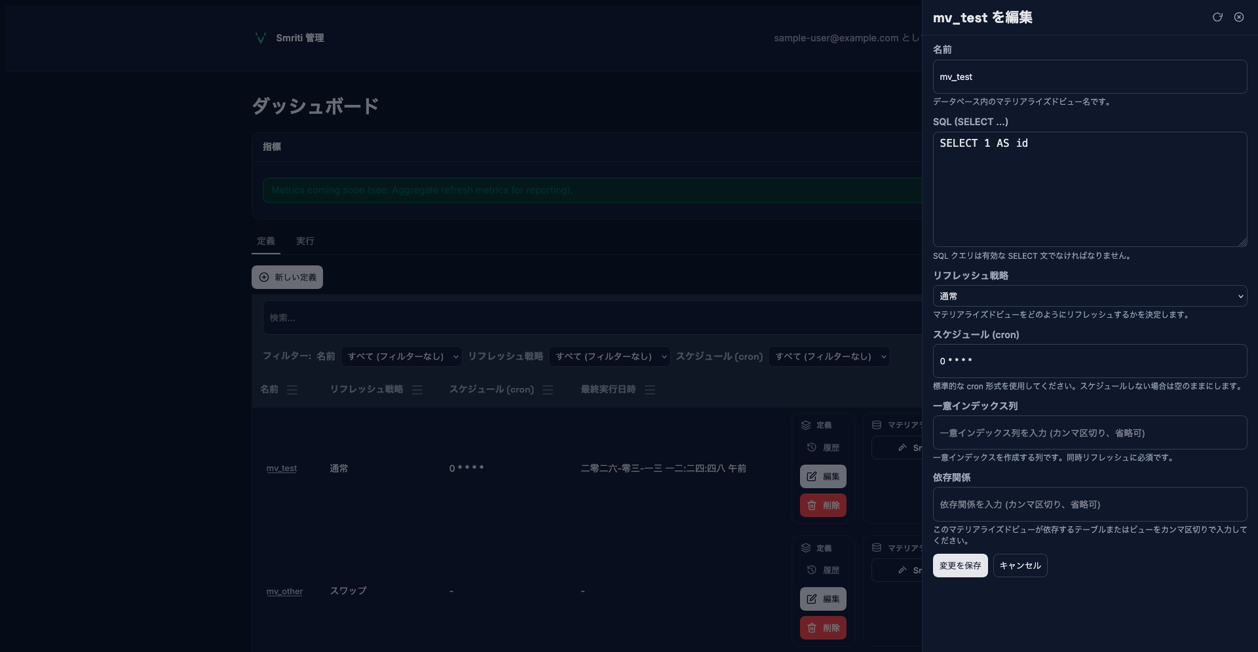The image size is (1258, 652).
Task: Click the refresh icon in edit panel header
Action: 1217,18
